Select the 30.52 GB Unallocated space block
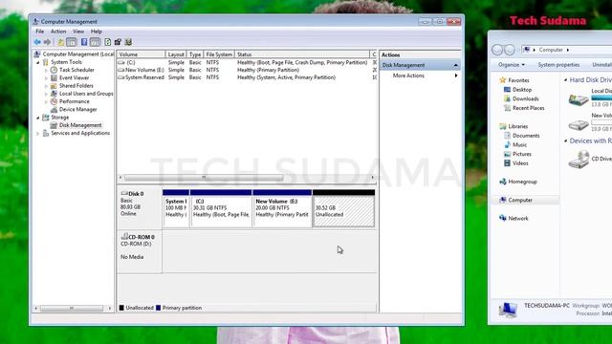Screen dimensions: 612x344 [x=343, y=208]
